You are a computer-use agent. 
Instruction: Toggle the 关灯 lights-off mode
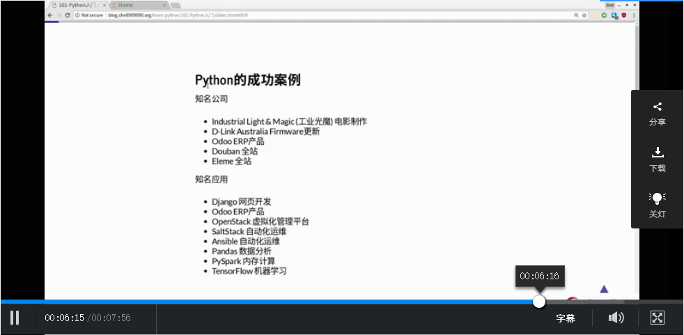tap(657, 205)
